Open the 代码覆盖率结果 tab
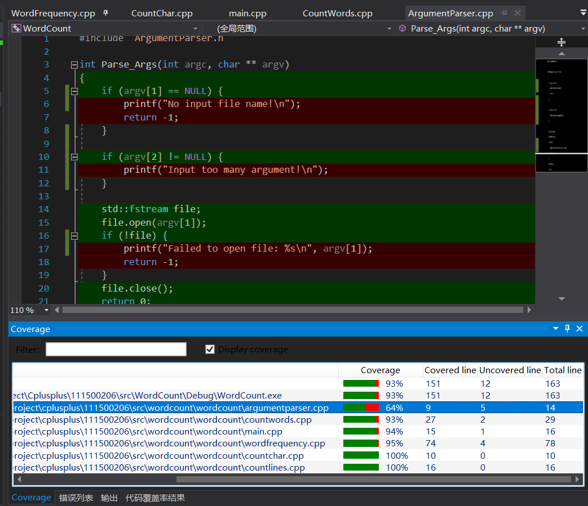Screen dimensions: 588x506 (155, 498)
